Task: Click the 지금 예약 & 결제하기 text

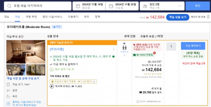Action: 66,64
